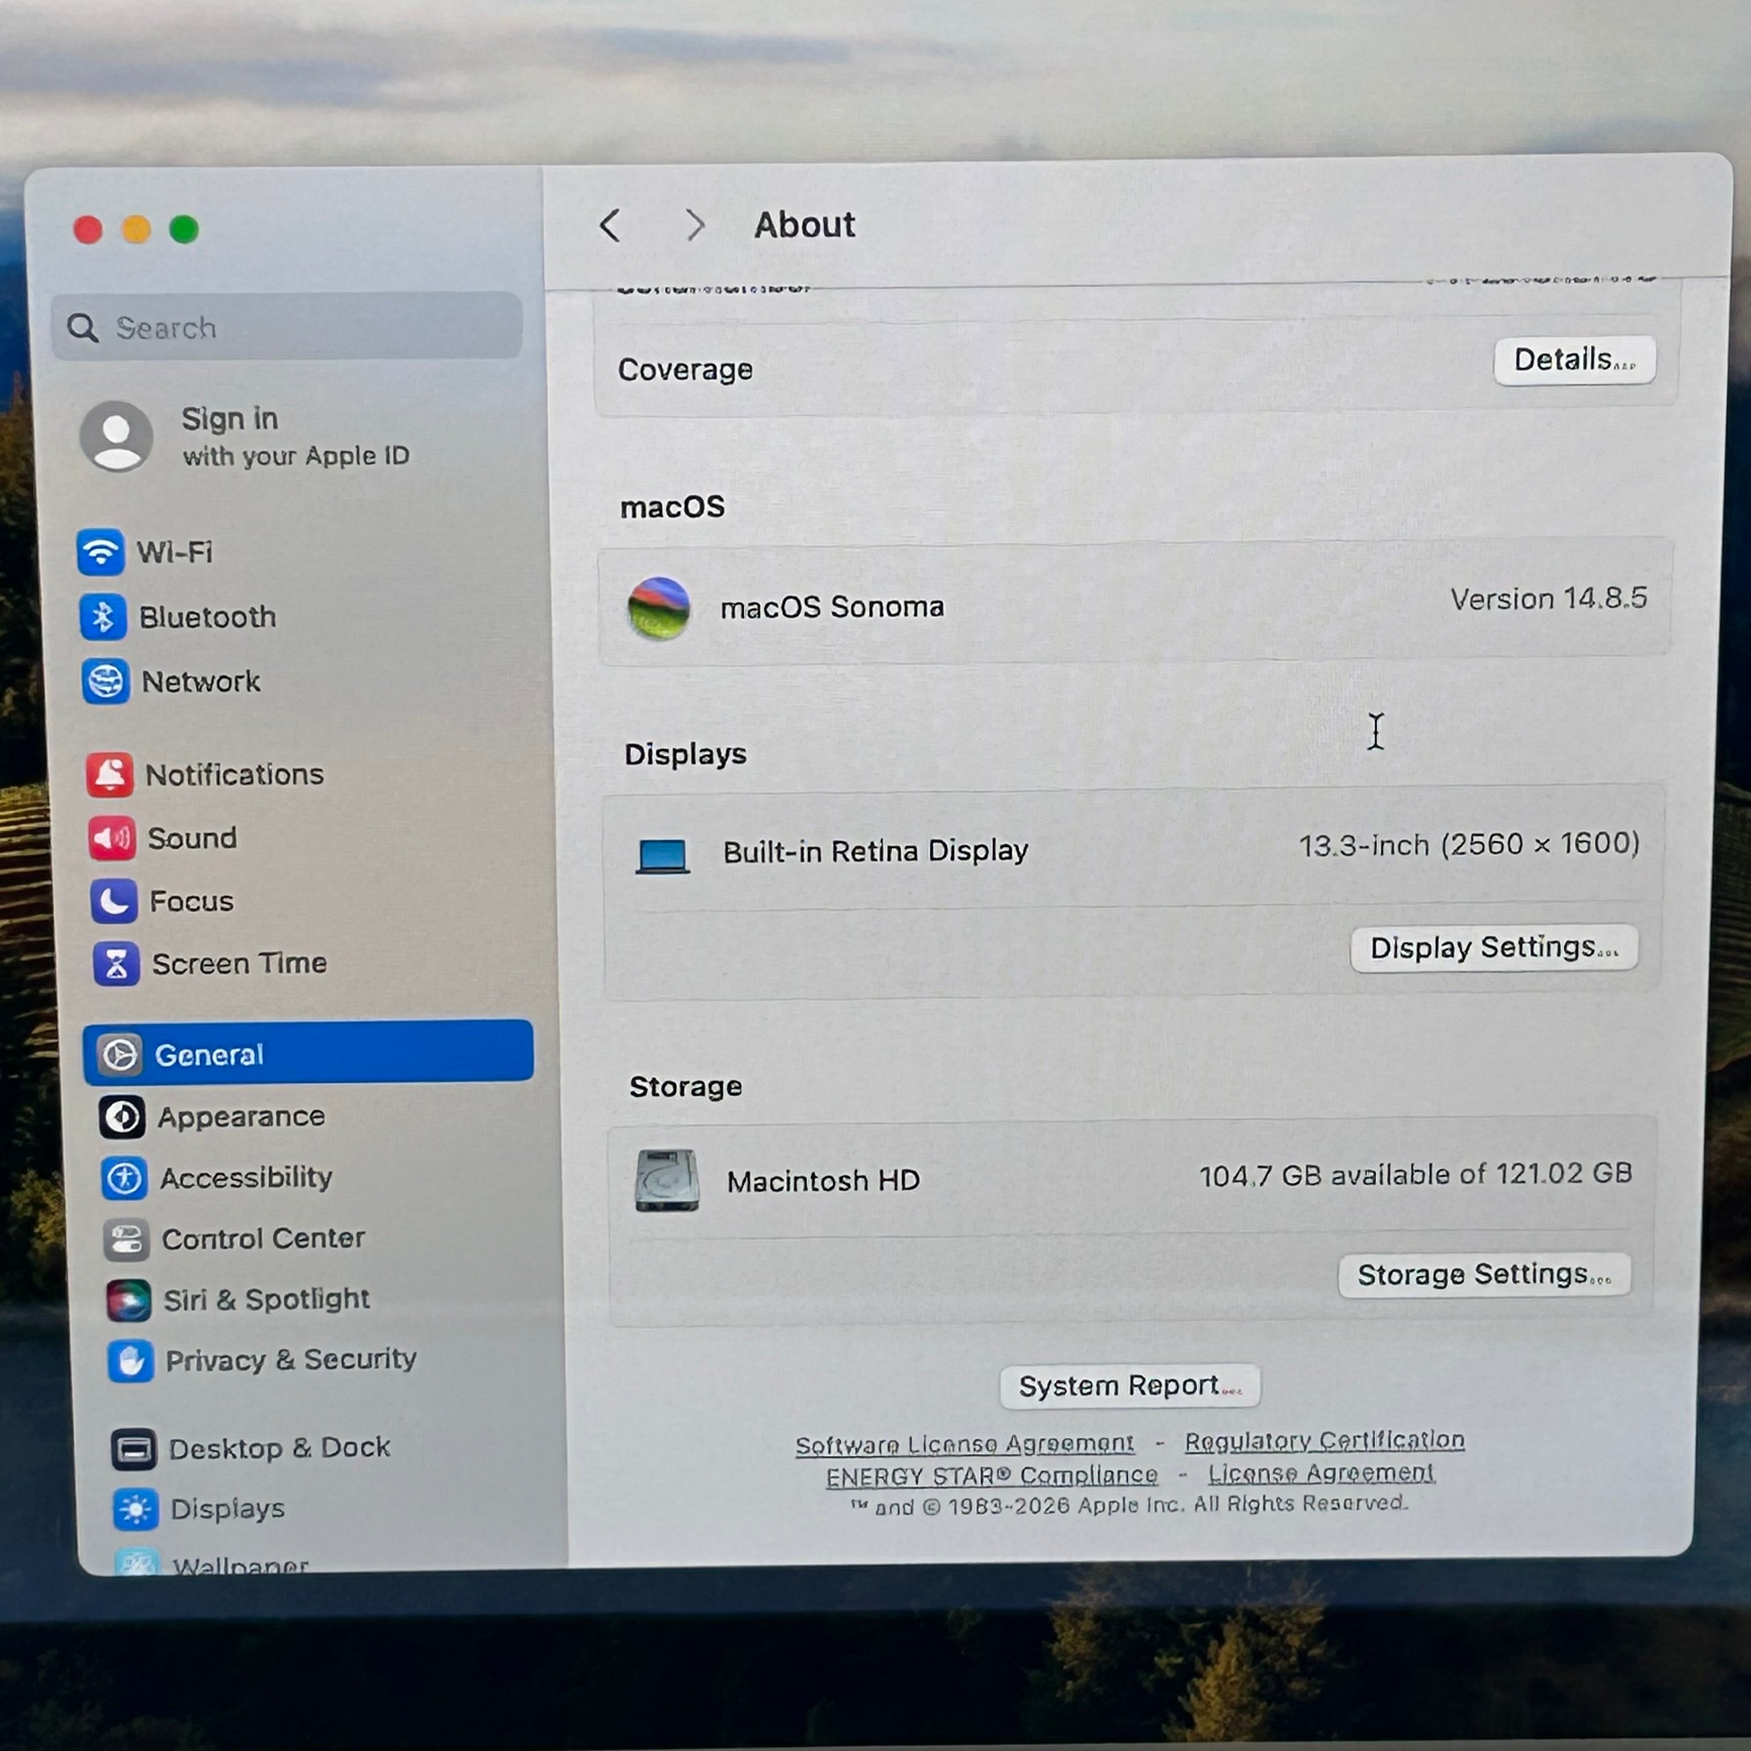The width and height of the screenshot is (1751, 1751).
Task: Open the License Agreement link
Action: coord(1321,1474)
